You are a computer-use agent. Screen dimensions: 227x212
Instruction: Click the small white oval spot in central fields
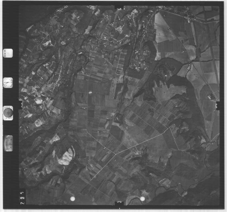90,93
